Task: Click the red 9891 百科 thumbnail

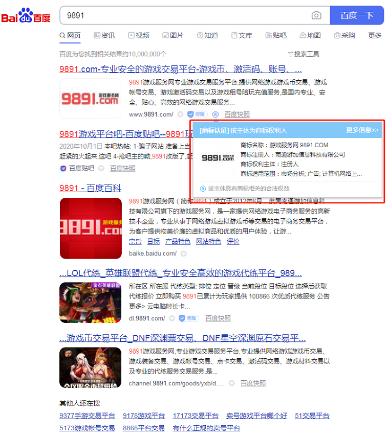Action: (x=91, y=228)
